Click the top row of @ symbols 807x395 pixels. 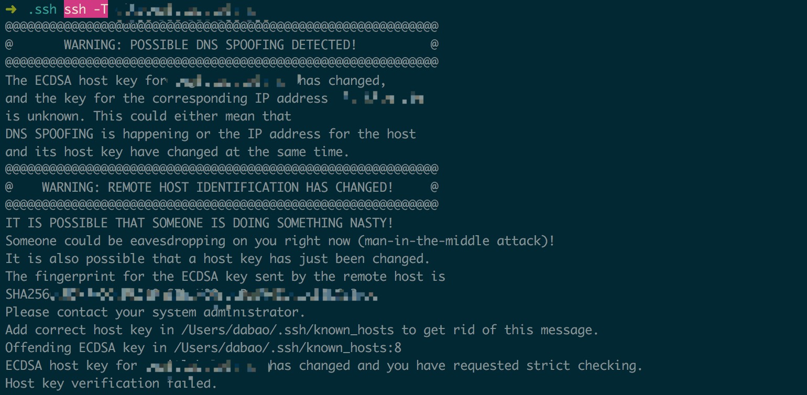222,26
